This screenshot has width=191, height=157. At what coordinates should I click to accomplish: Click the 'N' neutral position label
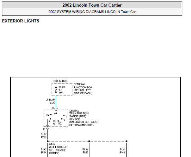pos(54,124)
